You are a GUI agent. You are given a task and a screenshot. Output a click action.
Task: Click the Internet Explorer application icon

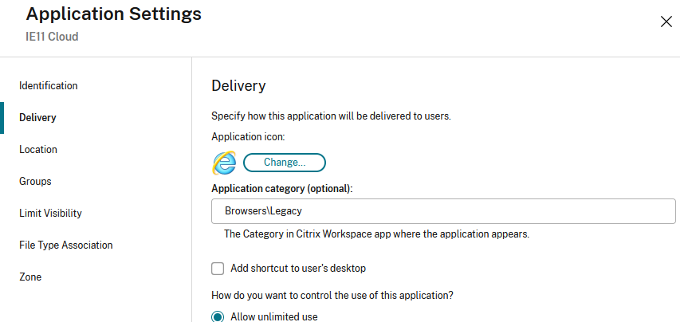click(x=223, y=163)
